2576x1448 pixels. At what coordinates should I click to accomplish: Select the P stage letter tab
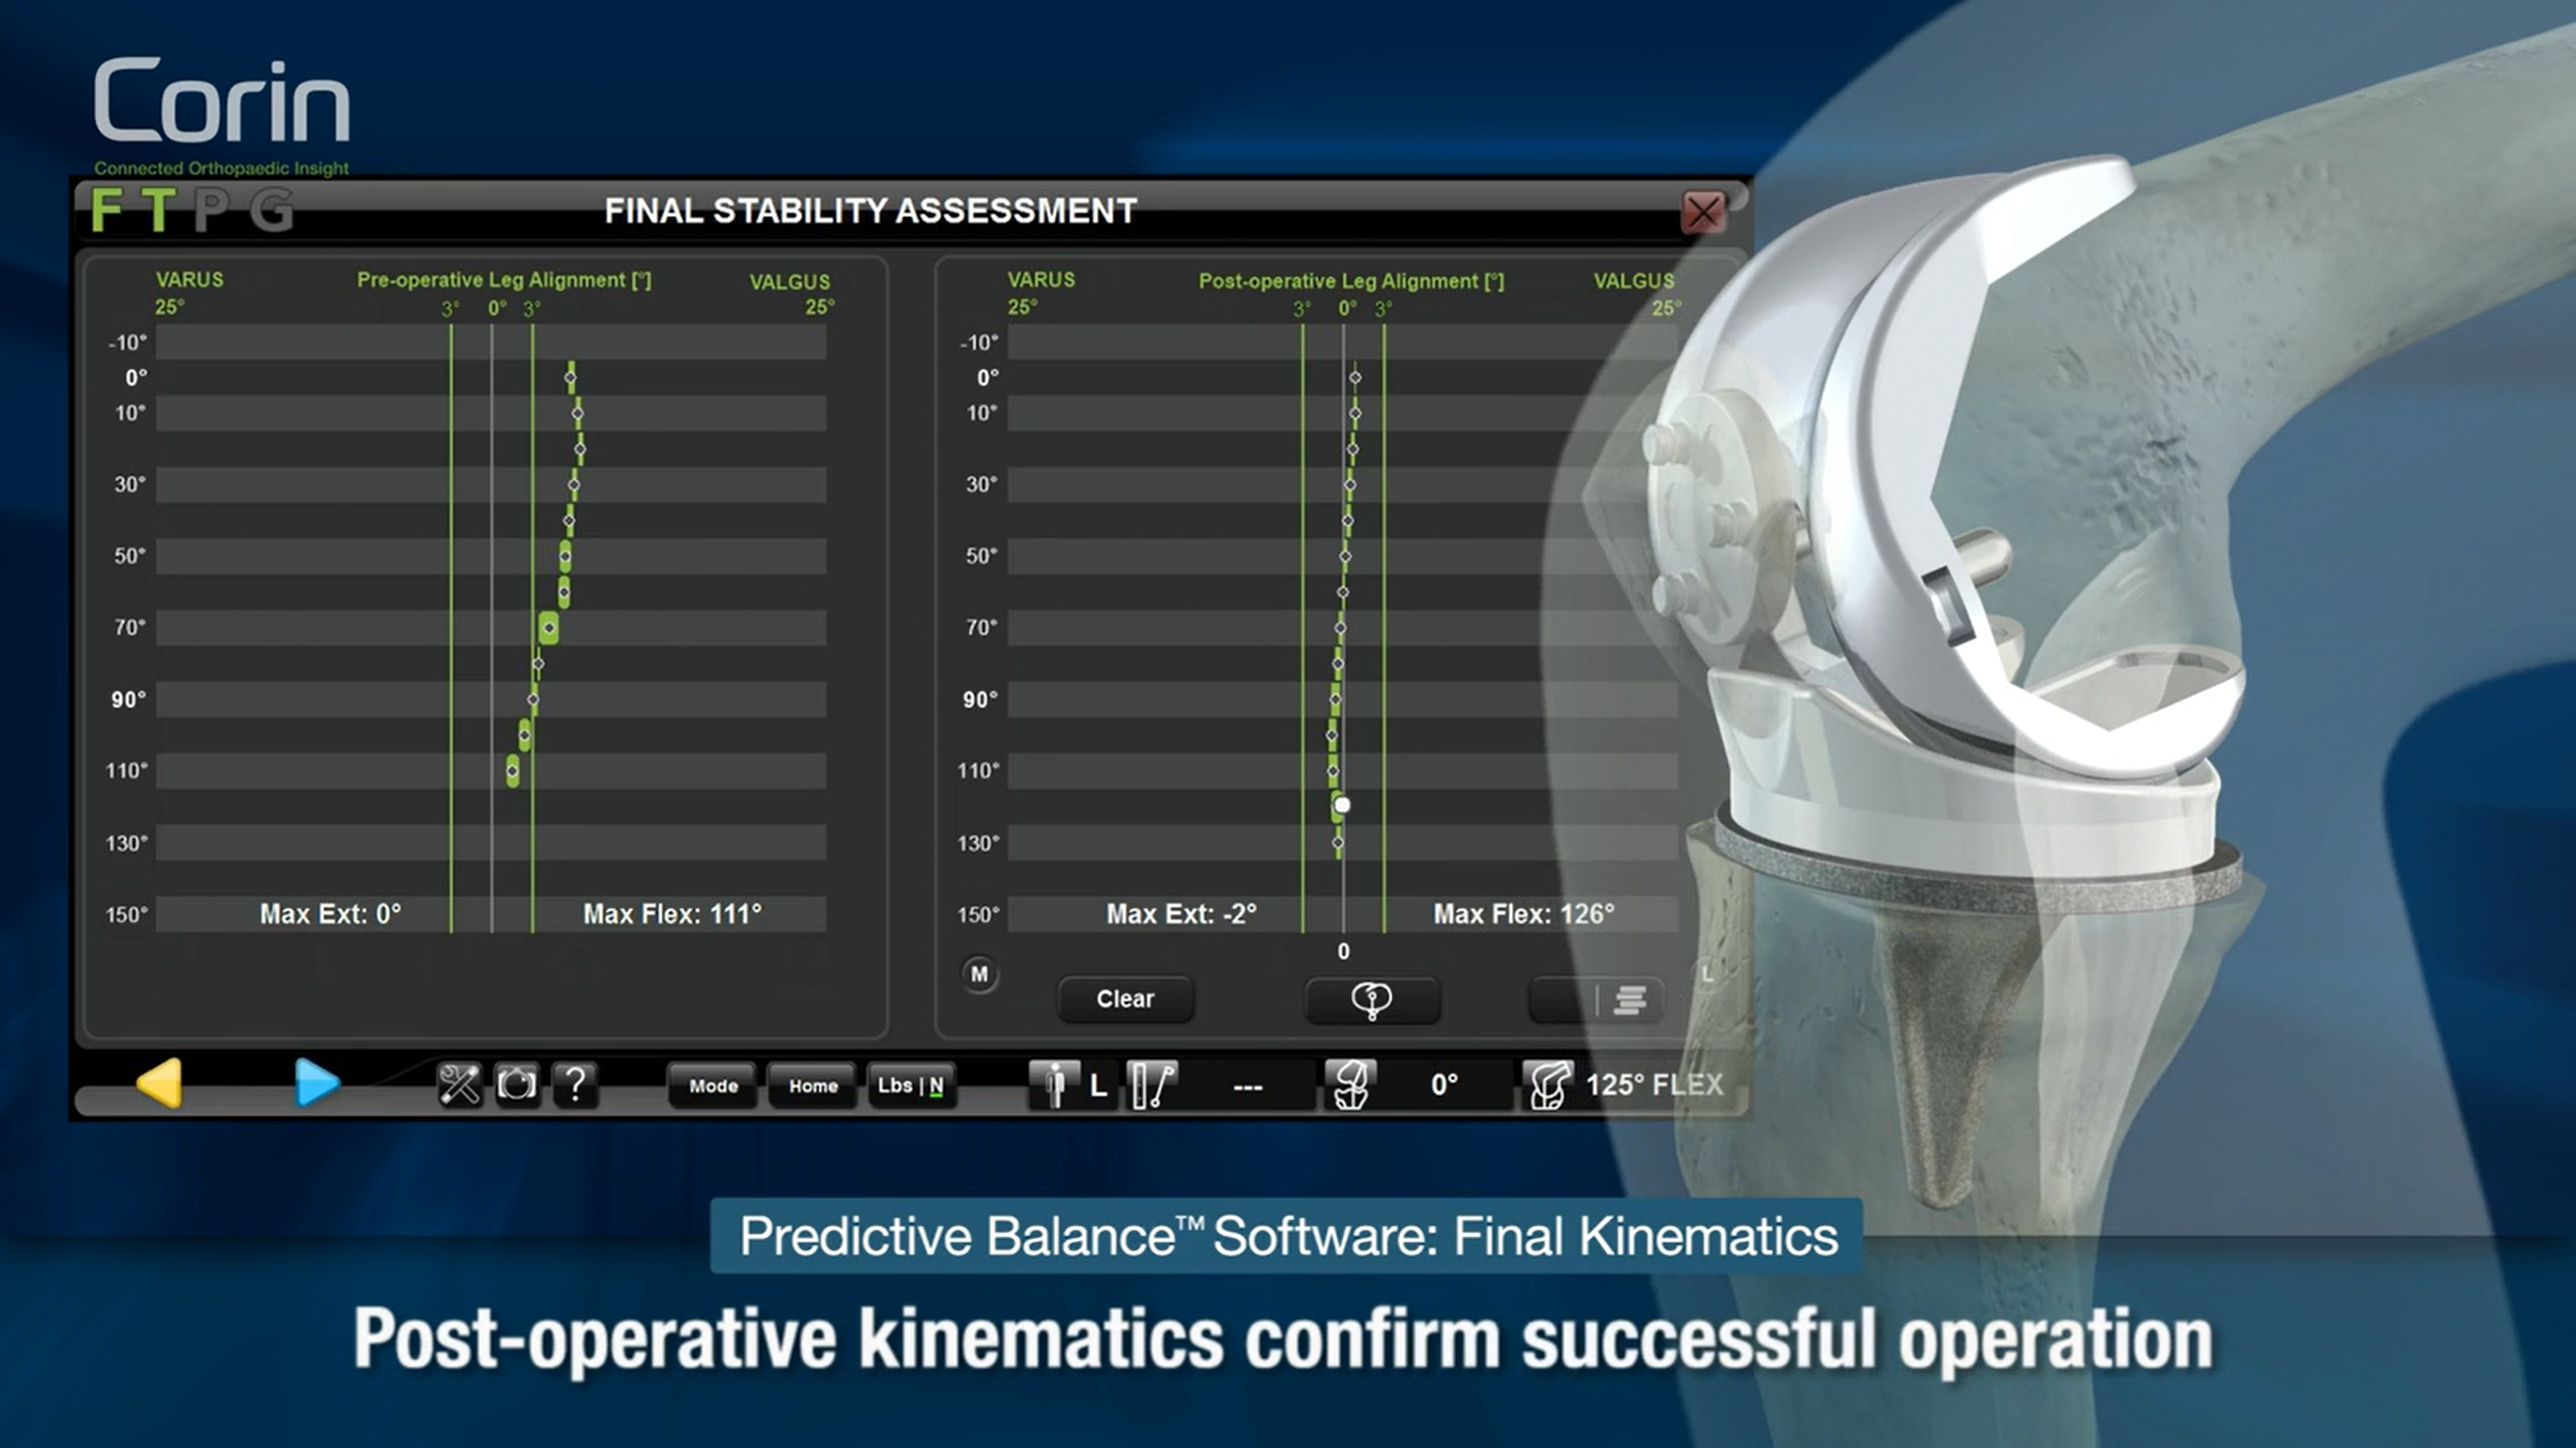click(x=211, y=211)
